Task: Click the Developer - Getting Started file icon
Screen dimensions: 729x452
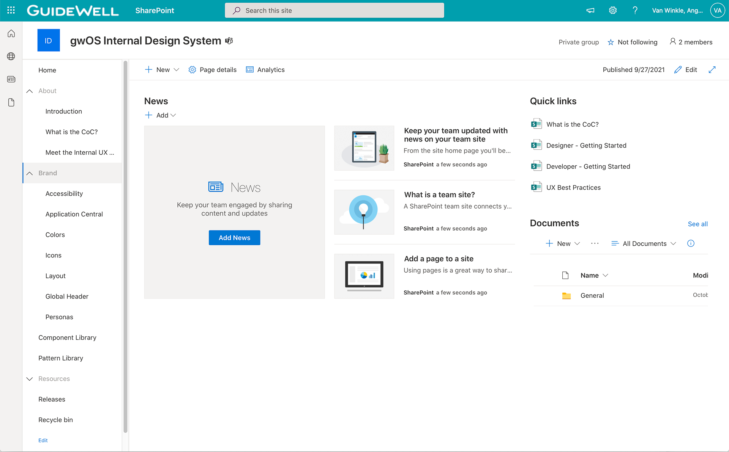Action: tap(536, 166)
